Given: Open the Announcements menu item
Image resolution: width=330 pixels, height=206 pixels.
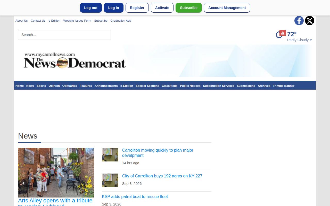Looking at the screenshot, I should point(106,86).
